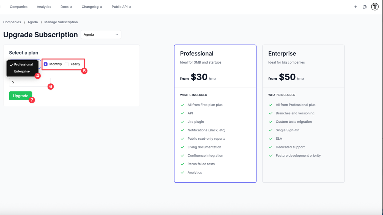Choose Professional in the plan dropdown

(x=23, y=64)
